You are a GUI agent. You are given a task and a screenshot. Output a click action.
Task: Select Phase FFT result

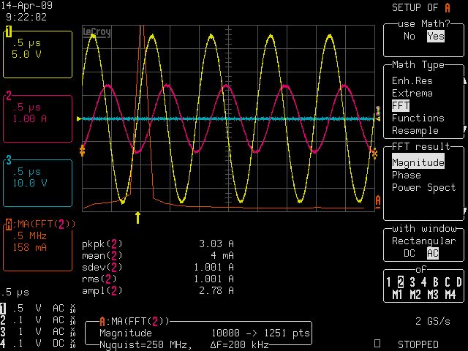[x=407, y=175]
